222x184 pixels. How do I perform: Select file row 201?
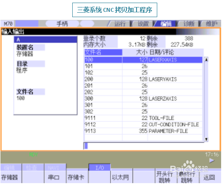144,86
